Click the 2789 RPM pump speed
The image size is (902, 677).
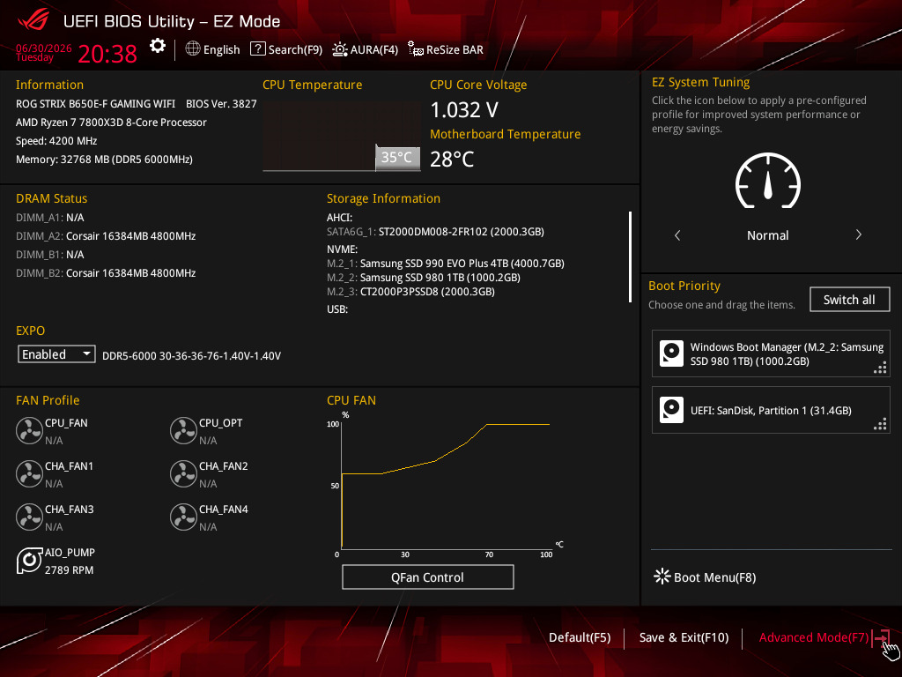(69, 570)
